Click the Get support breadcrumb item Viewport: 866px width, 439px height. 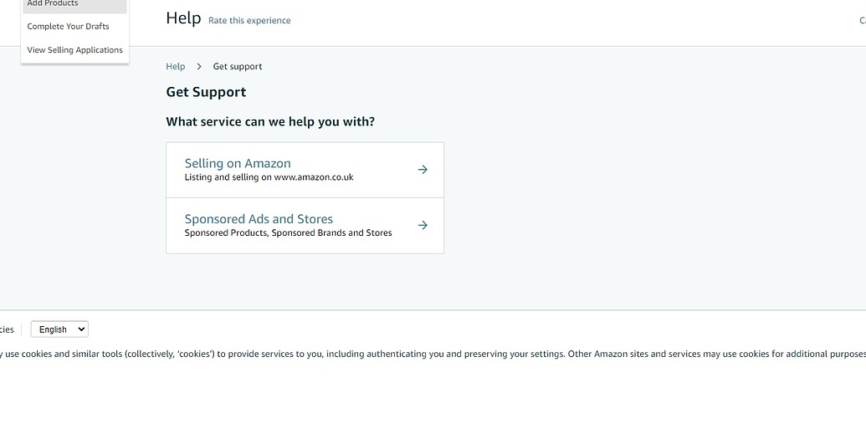(x=238, y=66)
